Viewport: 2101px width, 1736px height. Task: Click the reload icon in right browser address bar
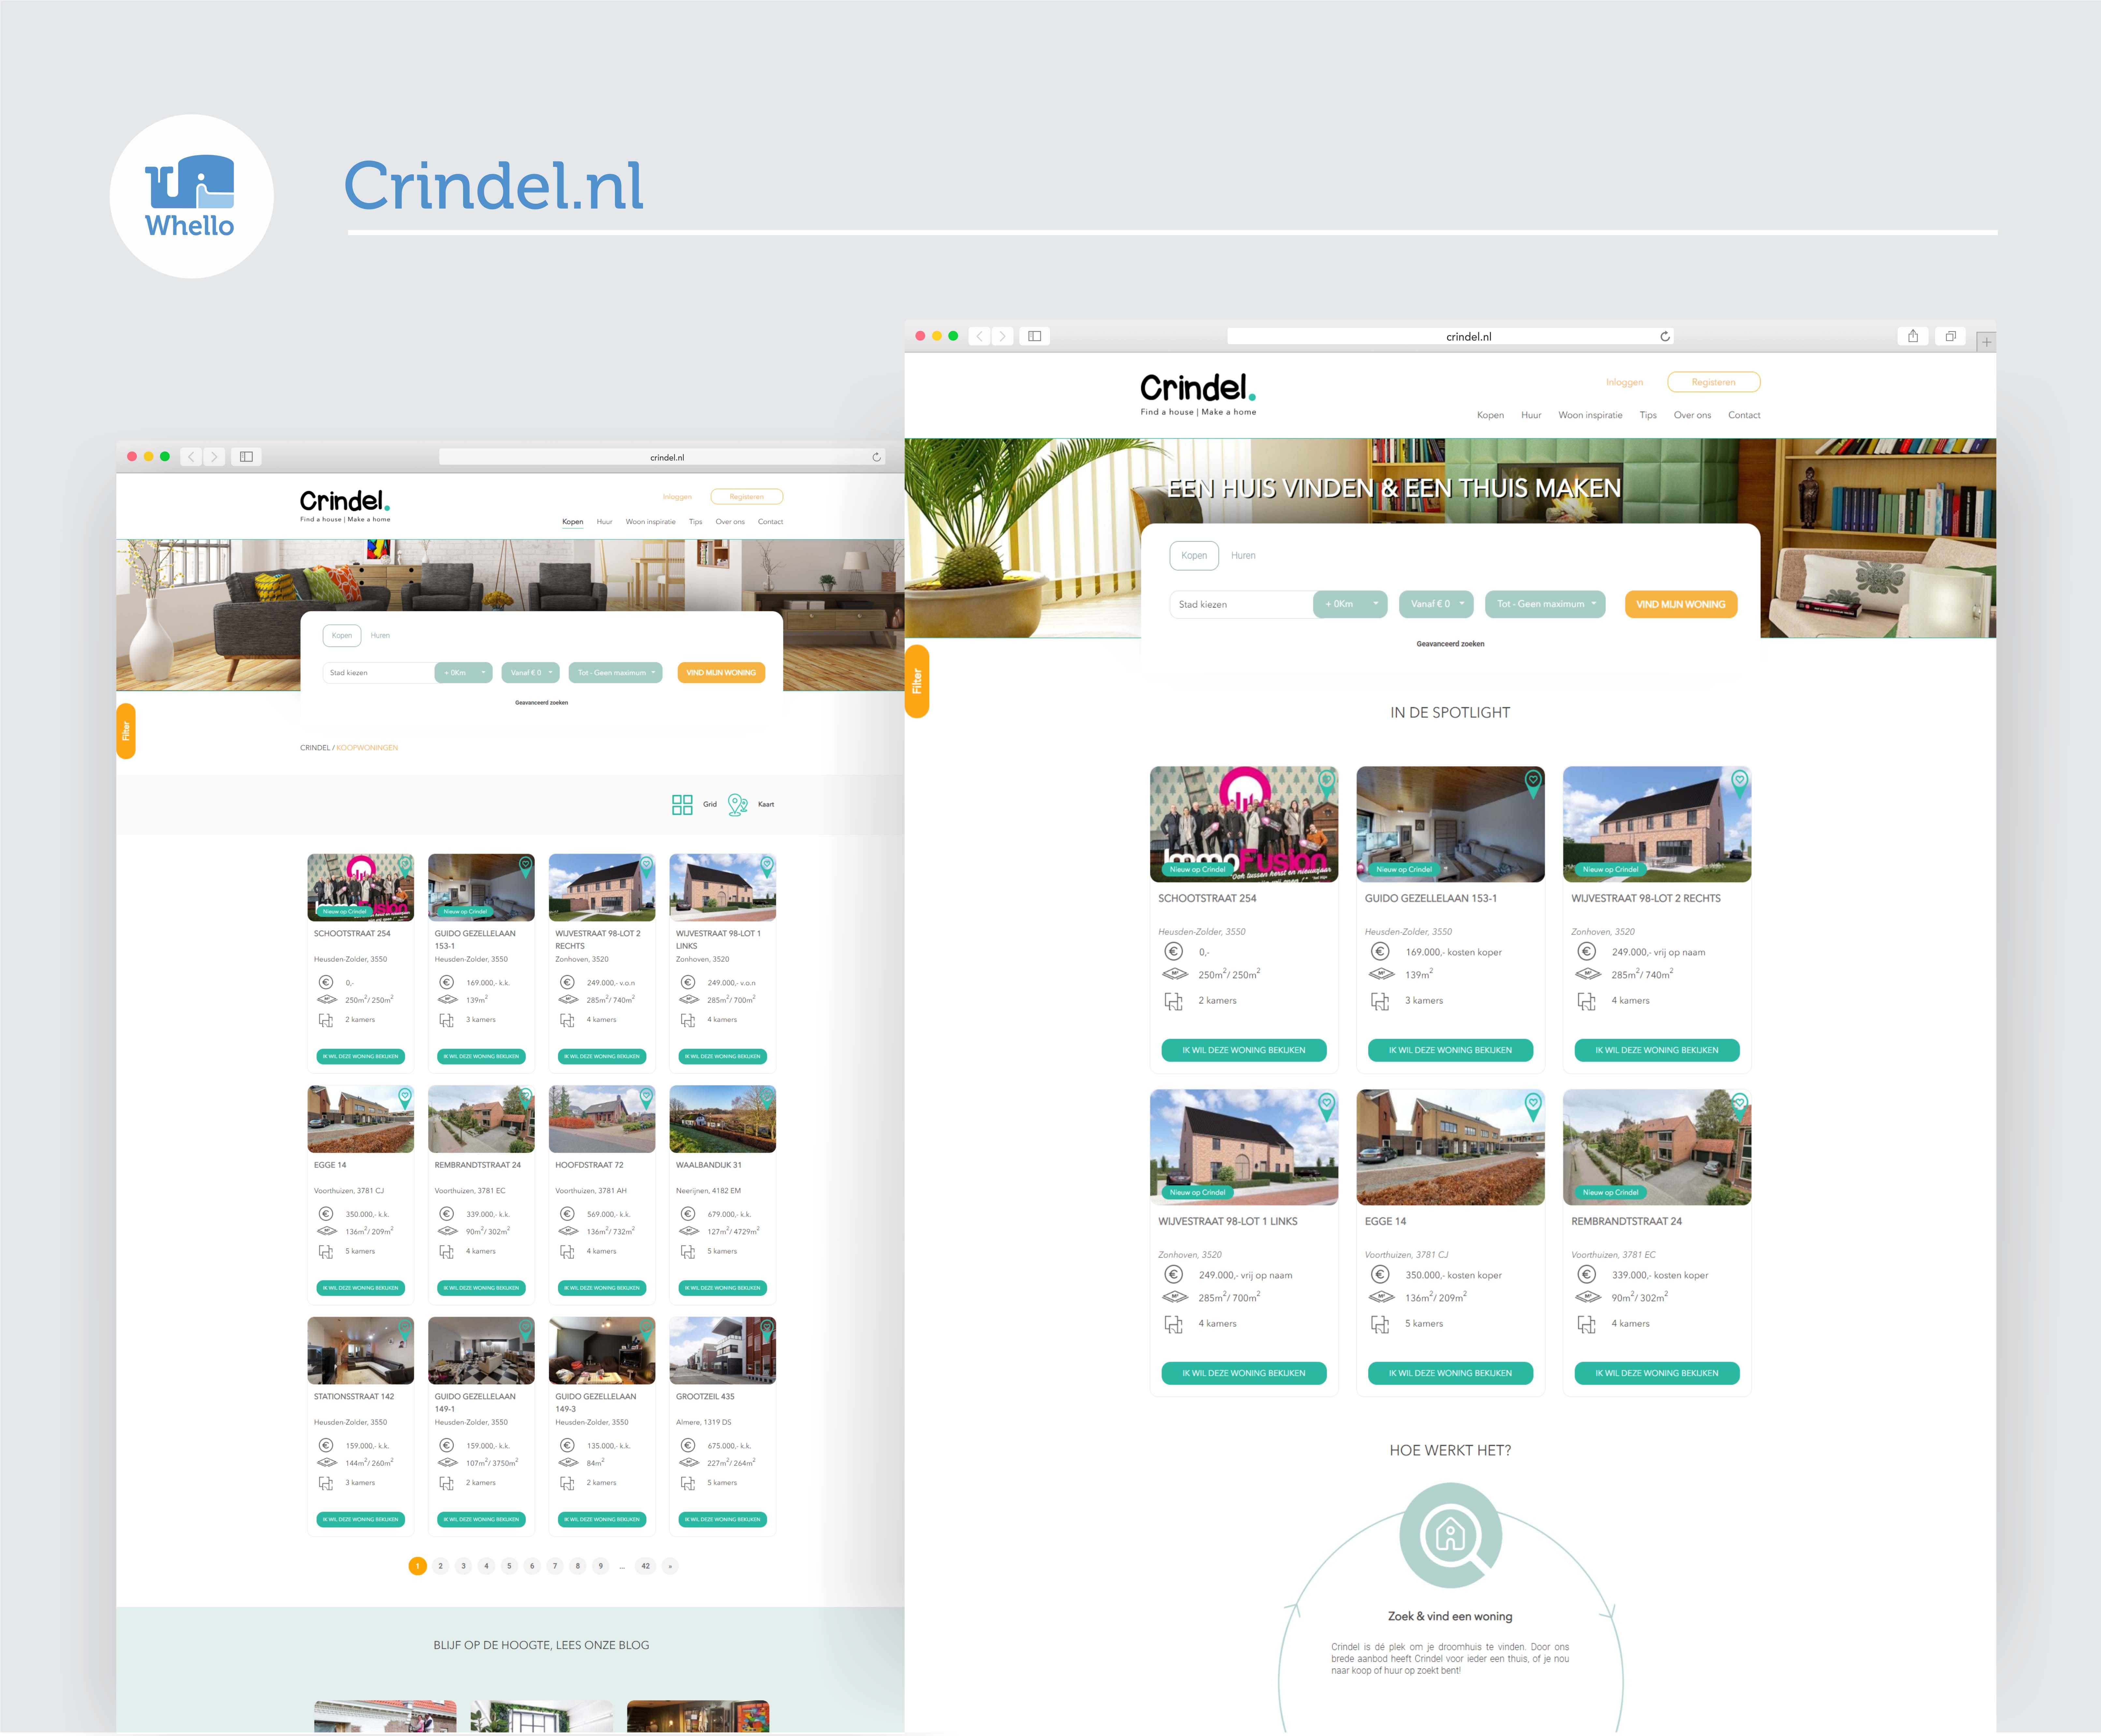1665,337
